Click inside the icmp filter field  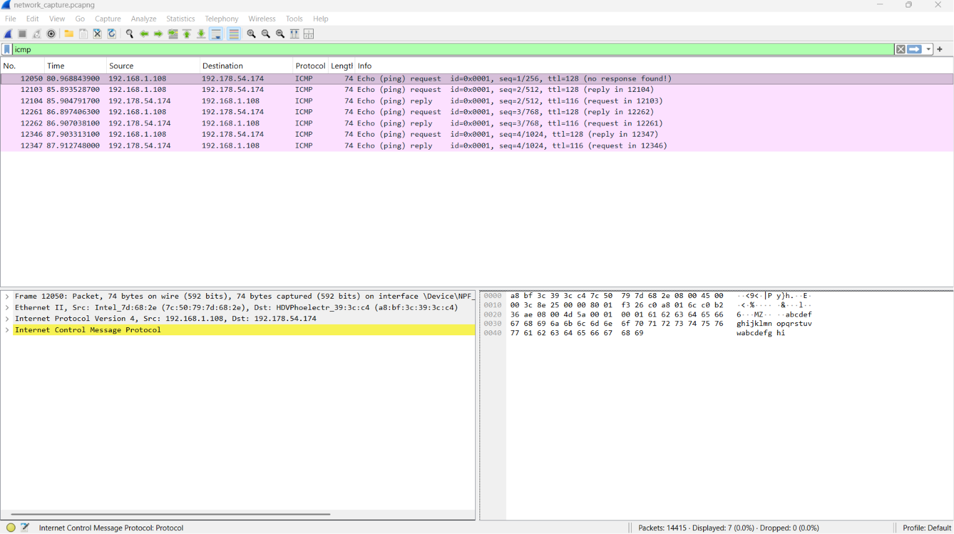(453, 49)
